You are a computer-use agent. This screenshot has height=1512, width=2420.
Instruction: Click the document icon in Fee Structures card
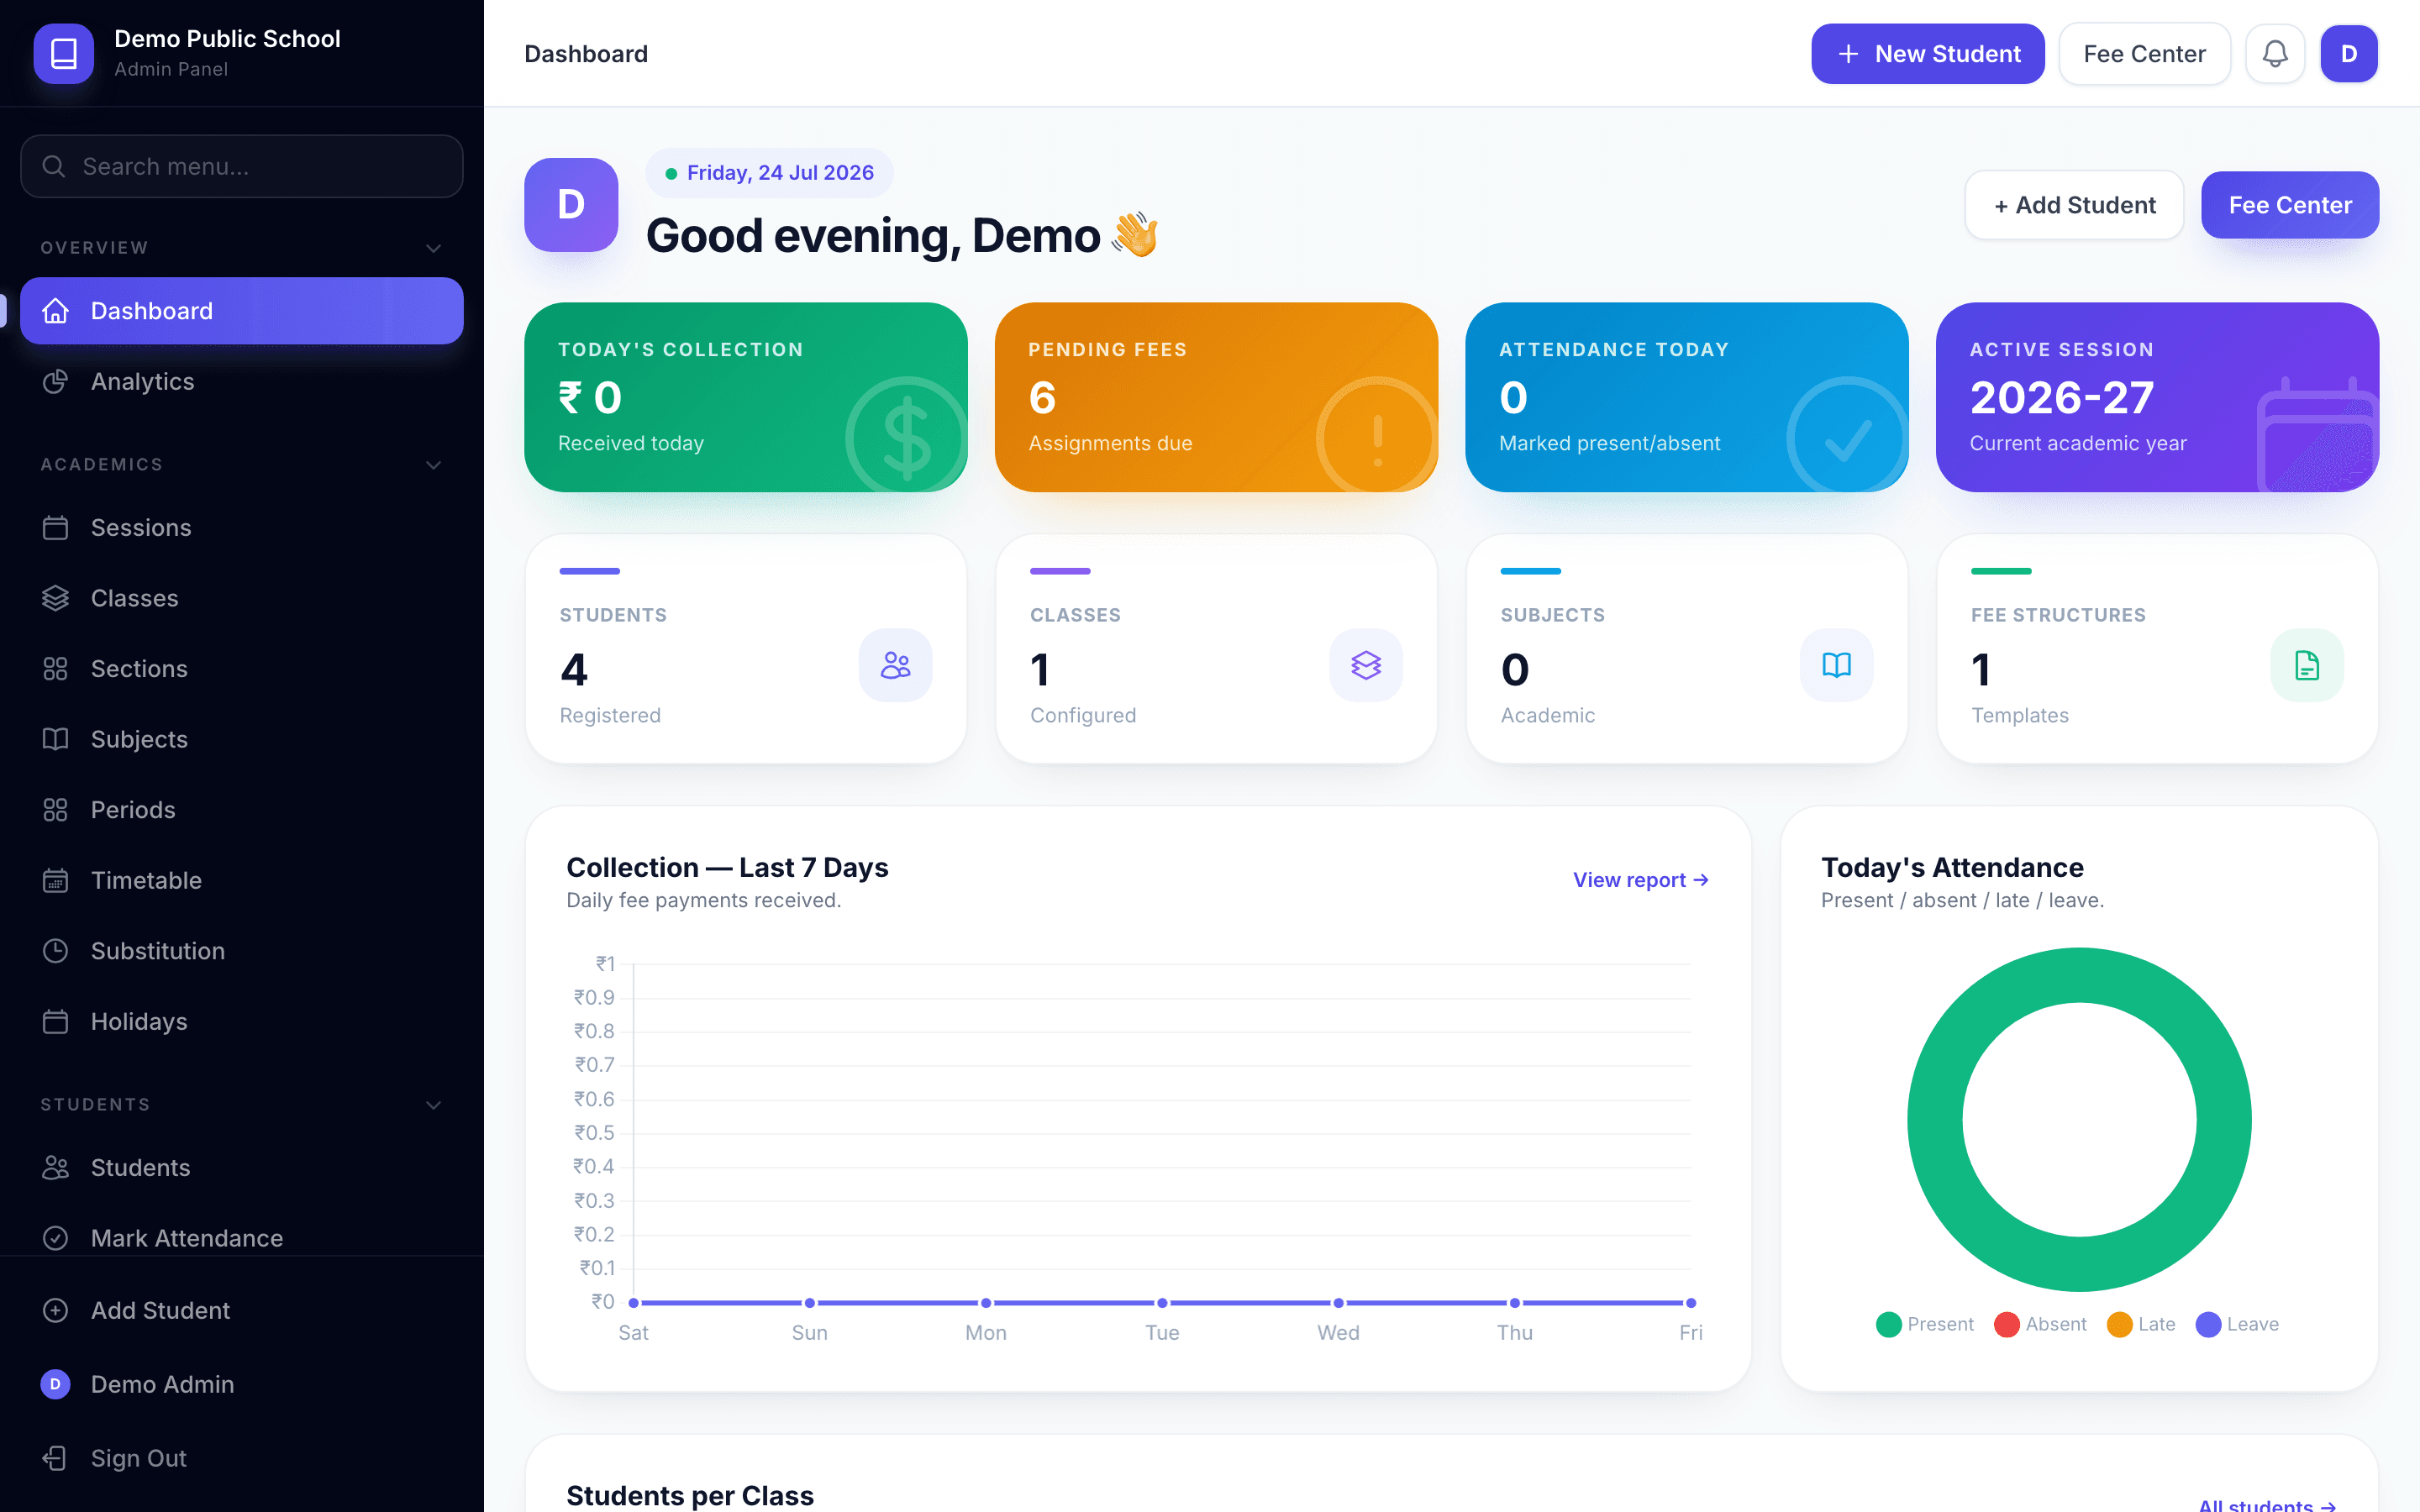[2307, 665]
